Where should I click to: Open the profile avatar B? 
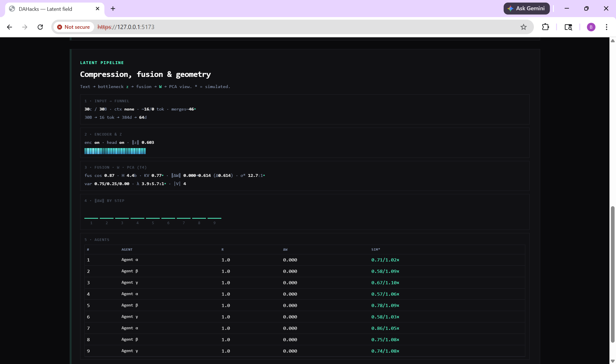point(591,27)
